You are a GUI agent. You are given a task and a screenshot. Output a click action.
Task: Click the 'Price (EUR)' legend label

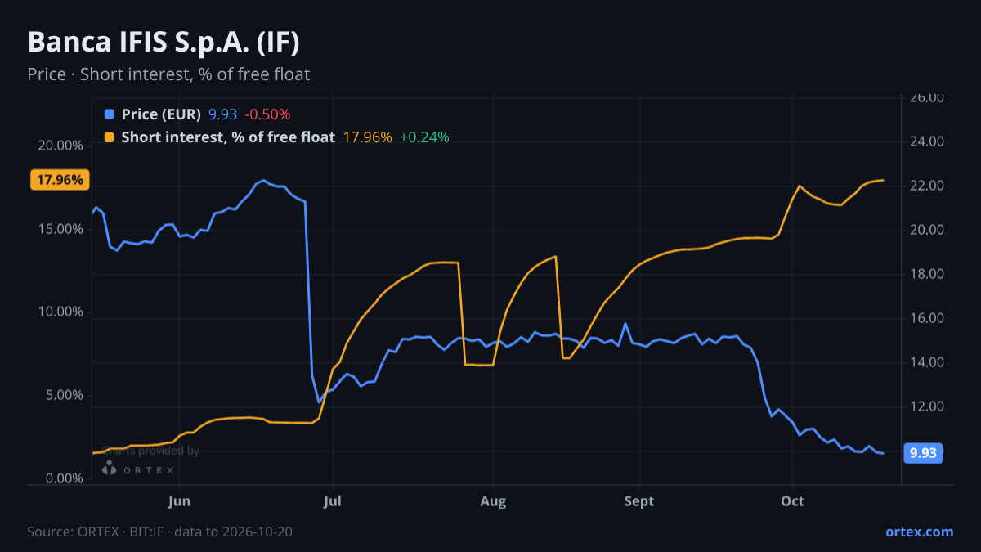click(x=161, y=114)
